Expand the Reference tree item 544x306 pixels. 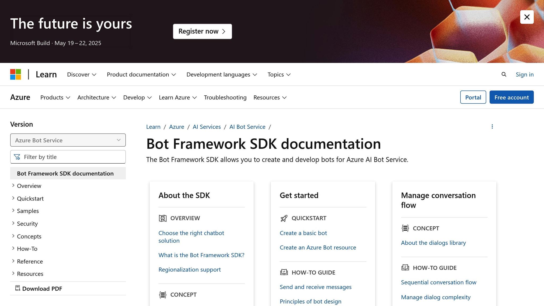pyautogui.click(x=13, y=261)
